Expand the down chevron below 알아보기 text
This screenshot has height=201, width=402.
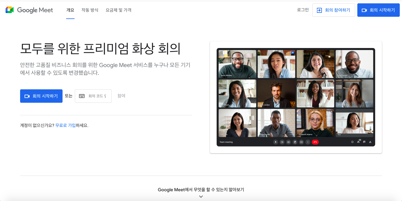201,197
